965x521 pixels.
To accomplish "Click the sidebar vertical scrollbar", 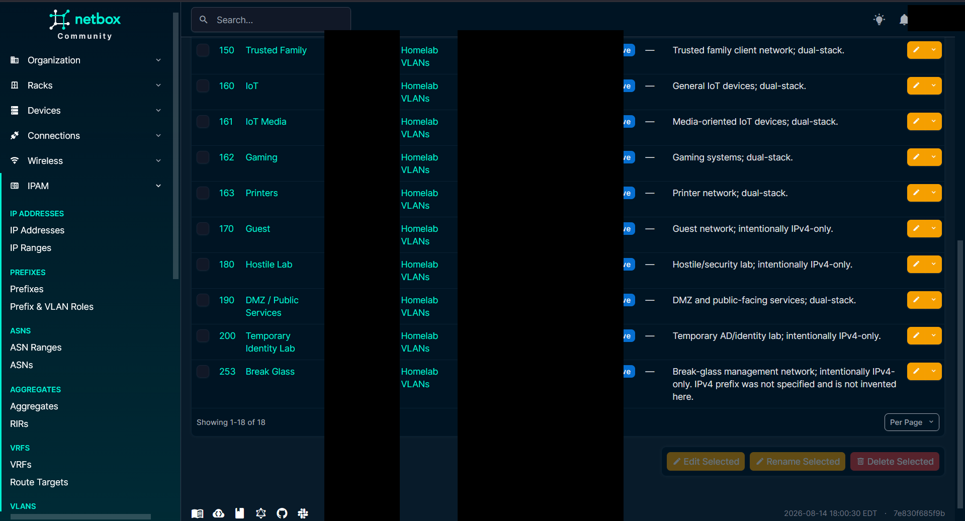I will (176, 146).
